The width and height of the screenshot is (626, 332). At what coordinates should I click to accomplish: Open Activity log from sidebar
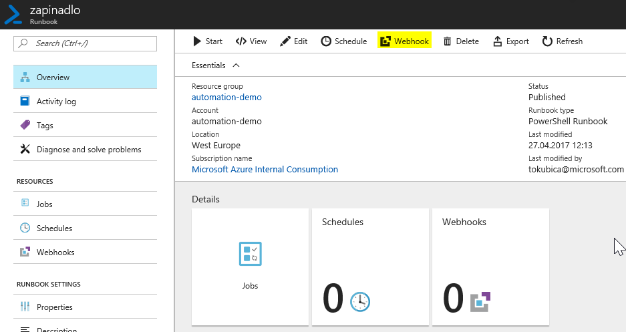point(85,101)
